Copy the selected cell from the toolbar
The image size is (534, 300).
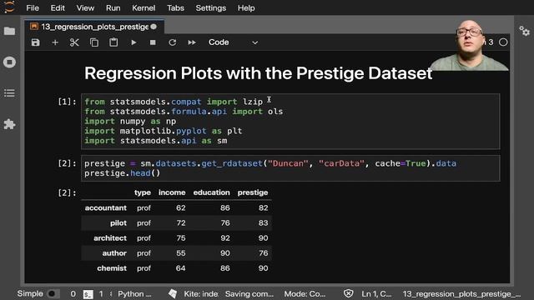click(94, 42)
